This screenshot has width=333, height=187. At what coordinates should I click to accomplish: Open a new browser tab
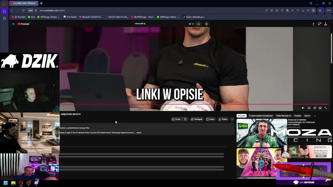pyautogui.click(x=41, y=3)
